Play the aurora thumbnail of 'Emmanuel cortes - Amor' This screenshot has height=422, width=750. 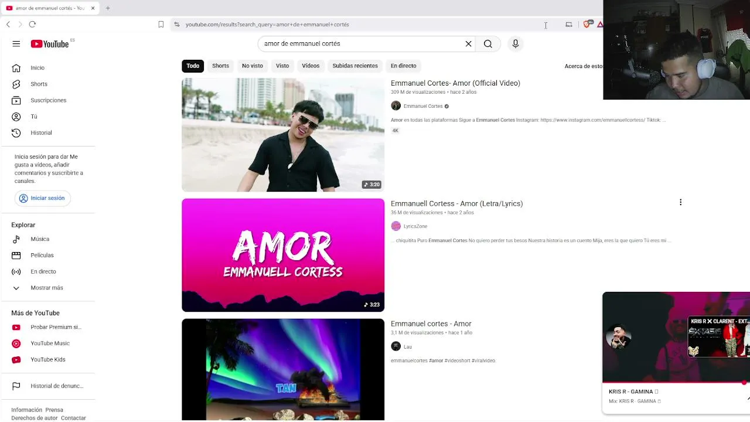click(283, 369)
